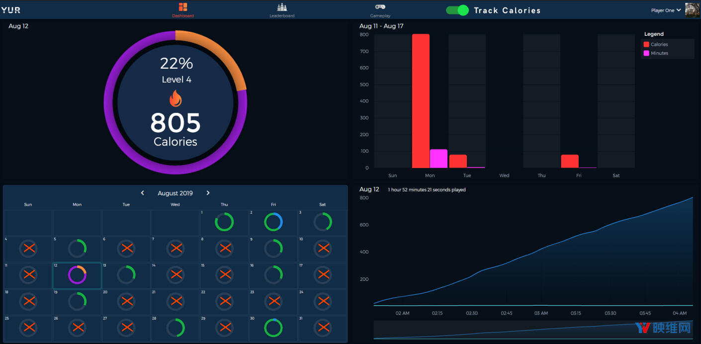Open the Gameplay controller icon

[380, 7]
